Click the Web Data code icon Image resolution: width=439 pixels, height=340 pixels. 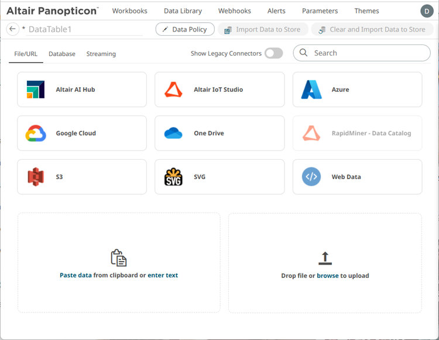coord(311,177)
